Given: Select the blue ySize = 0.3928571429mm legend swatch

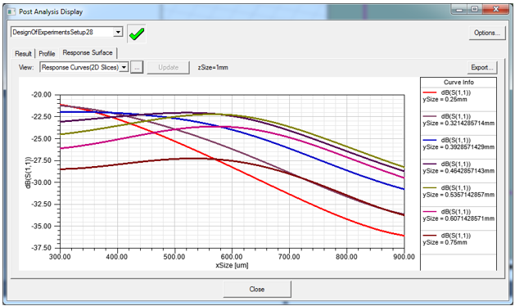Looking at the screenshot, I should pos(430,140).
